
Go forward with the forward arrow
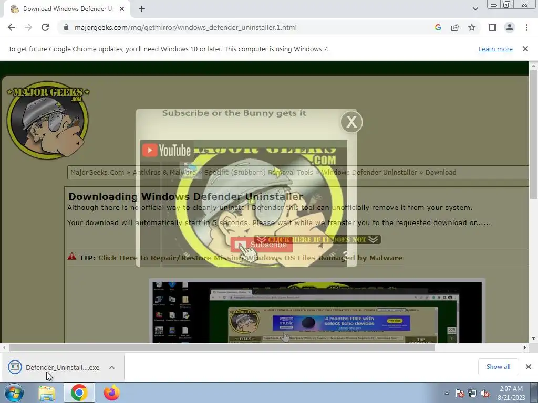click(28, 27)
